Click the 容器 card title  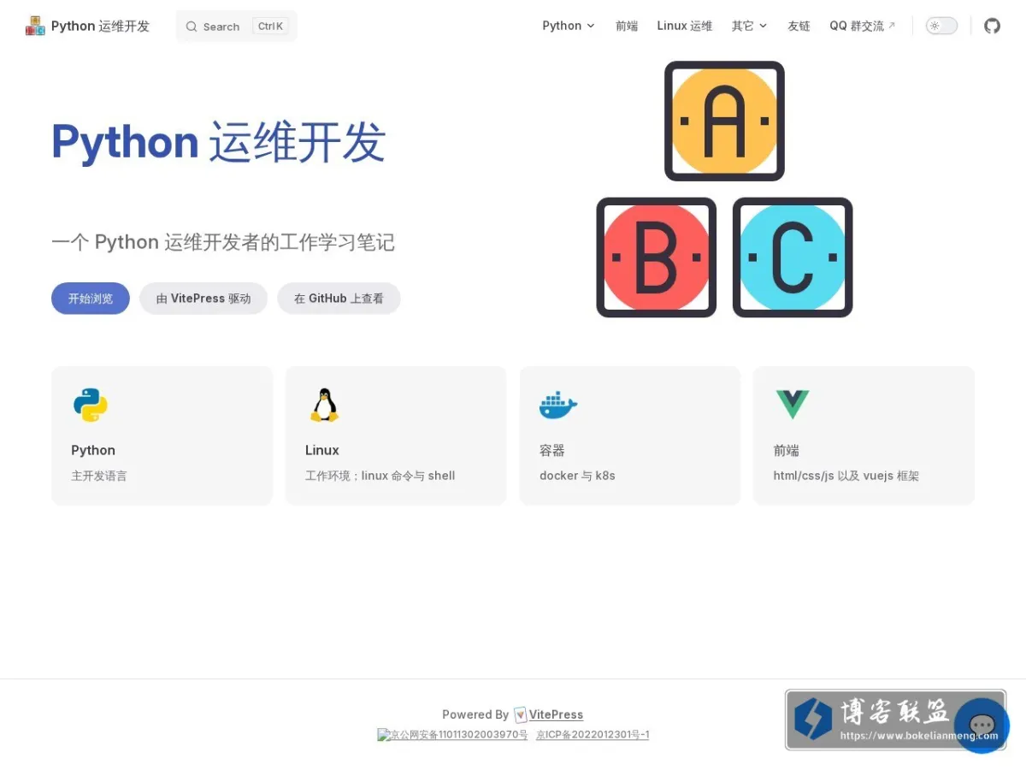(x=552, y=450)
